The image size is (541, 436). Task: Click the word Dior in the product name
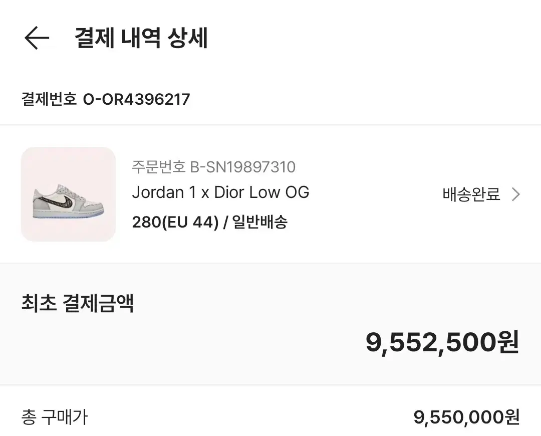pos(229,192)
